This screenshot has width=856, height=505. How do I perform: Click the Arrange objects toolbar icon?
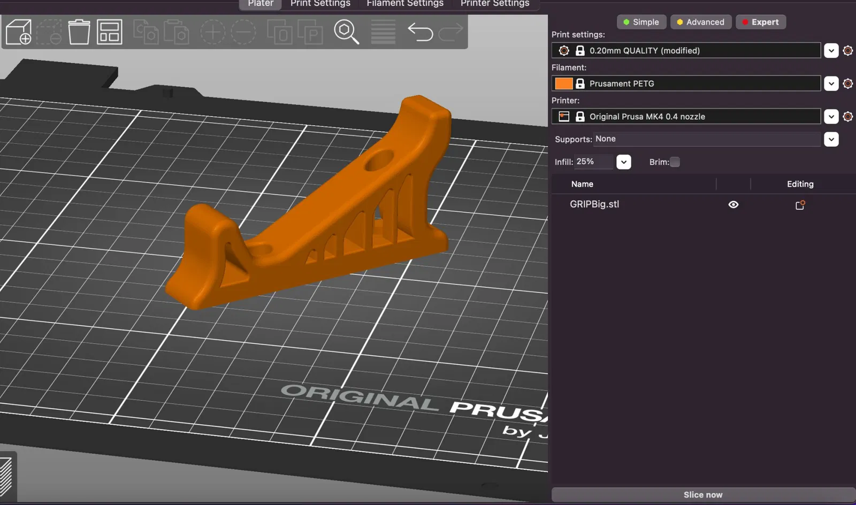pos(110,32)
